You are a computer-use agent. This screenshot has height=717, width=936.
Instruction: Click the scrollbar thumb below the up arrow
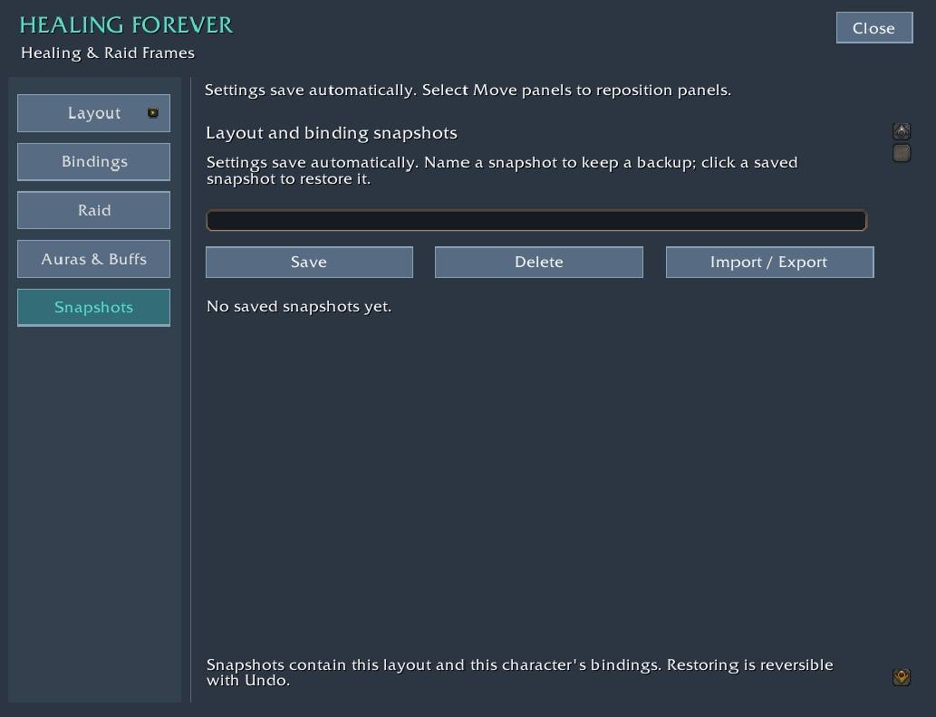[x=902, y=153]
